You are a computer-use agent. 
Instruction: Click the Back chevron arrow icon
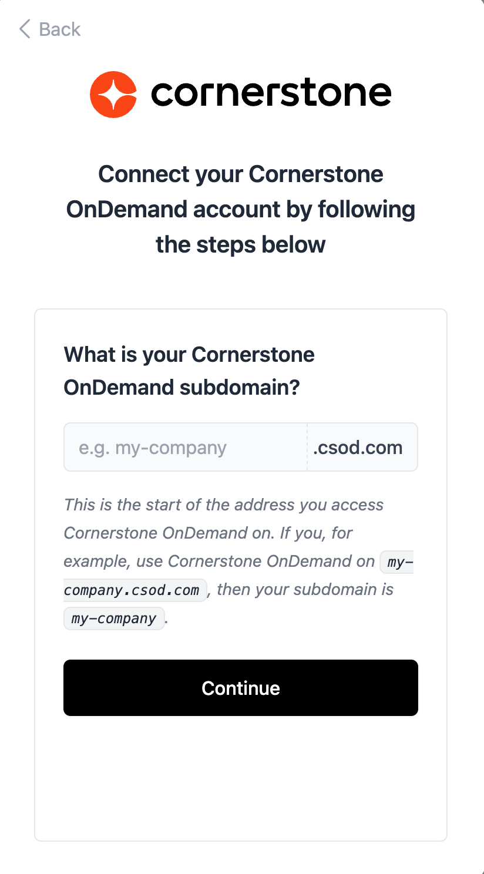pyautogui.click(x=25, y=29)
